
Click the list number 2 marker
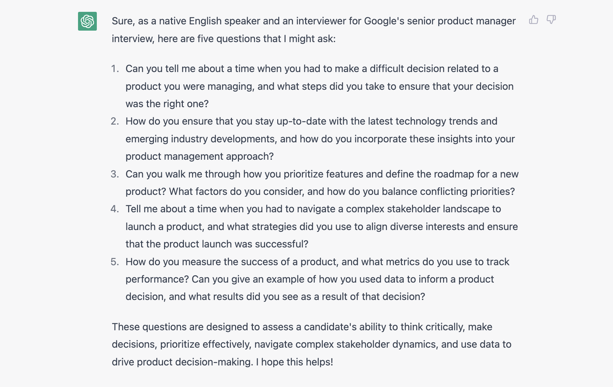115,121
